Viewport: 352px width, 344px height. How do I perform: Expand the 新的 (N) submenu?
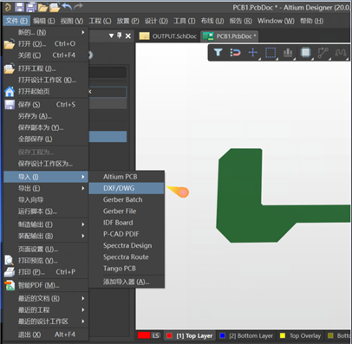pyautogui.click(x=46, y=32)
